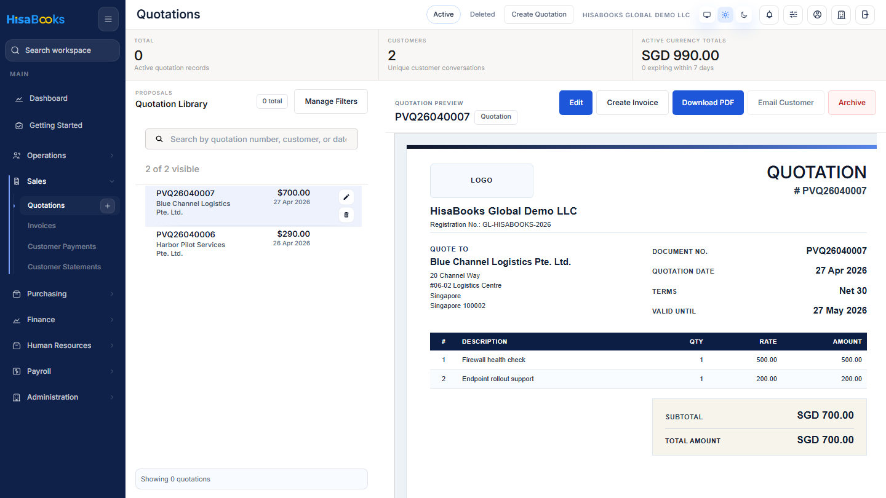Click the Firewall health check line item
The height and width of the screenshot is (498, 886).
click(649, 360)
